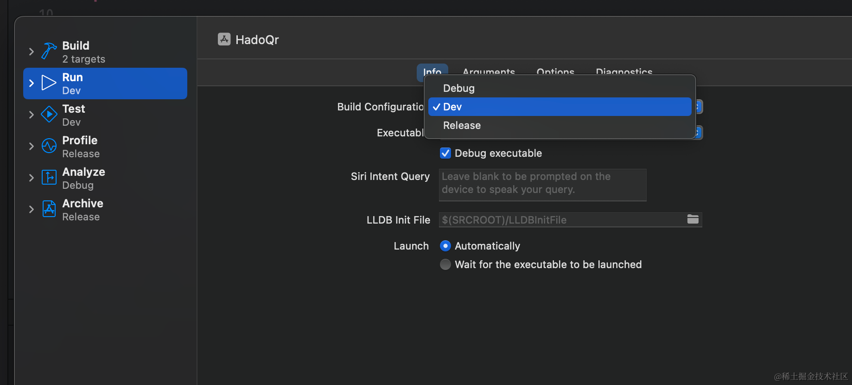
Task: Click the folder icon in LLDB Init File
Action: (x=693, y=219)
